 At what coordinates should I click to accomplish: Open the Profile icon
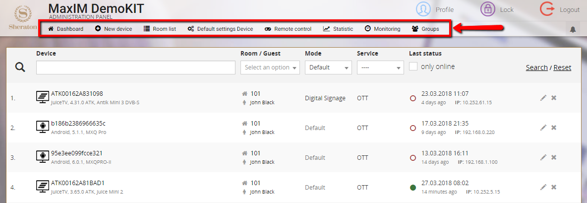pos(423,10)
